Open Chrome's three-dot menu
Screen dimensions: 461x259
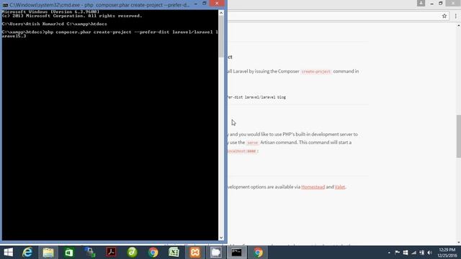(456, 16)
